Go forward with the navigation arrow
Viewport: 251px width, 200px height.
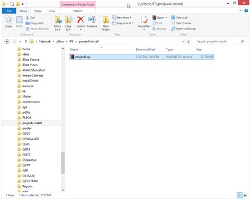point(14,42)
